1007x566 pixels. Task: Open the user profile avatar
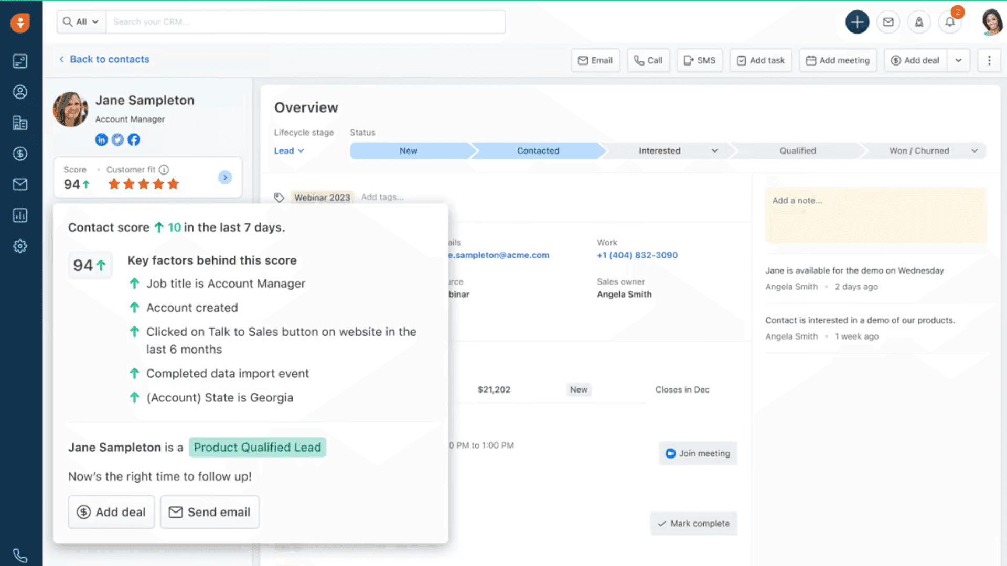[991, 22]
